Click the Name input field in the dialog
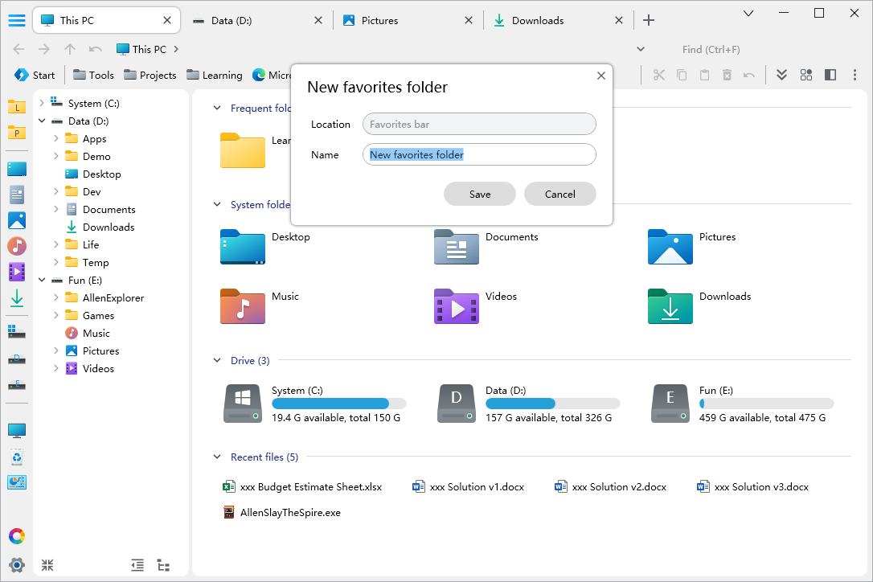873x582 pixels. pos(479,154)
